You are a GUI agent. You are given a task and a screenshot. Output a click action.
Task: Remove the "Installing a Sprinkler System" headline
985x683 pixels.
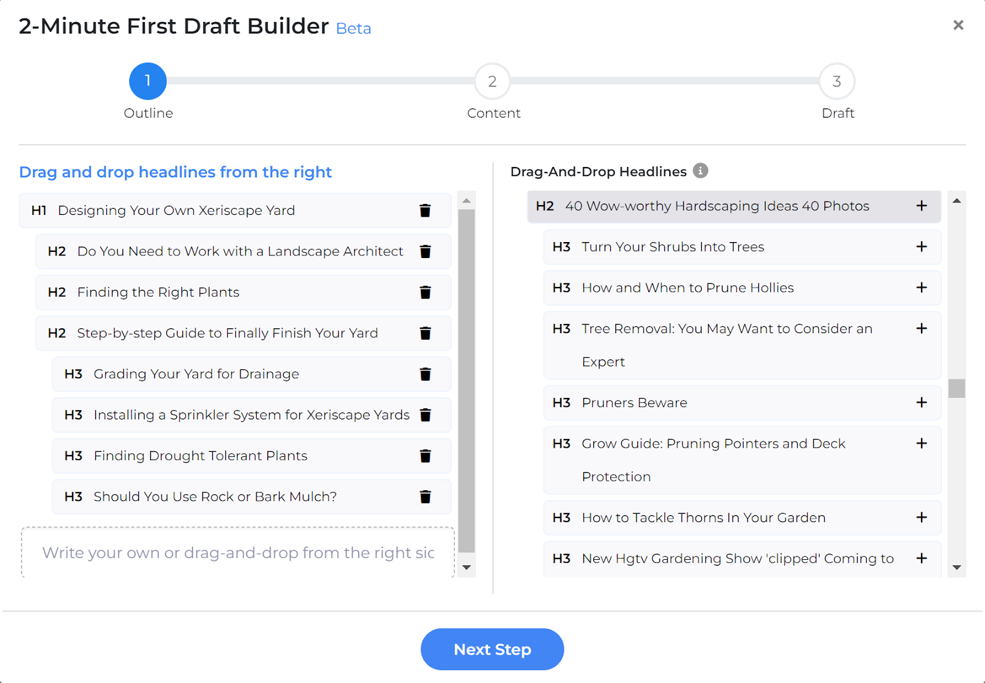[426, 414]
